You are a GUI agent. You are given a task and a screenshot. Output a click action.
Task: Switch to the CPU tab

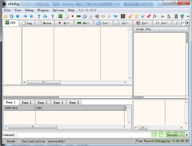pyautogui.click(x=11, y=23)
